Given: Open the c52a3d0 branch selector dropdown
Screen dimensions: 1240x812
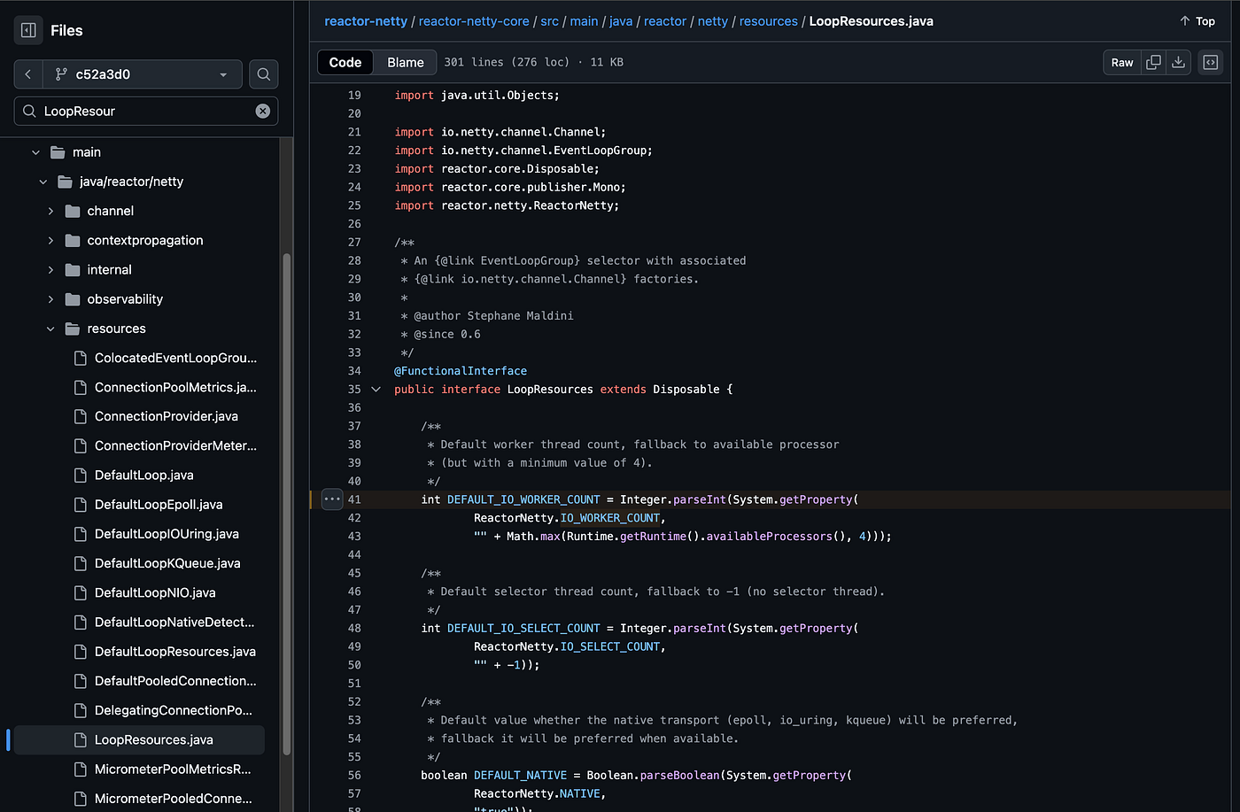Looking at the screenshot, I should coord(142,74).
